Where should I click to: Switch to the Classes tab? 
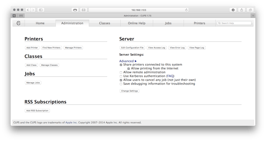click(105, 23)
